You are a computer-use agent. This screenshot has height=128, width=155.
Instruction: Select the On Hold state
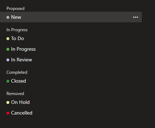(20, 102)
